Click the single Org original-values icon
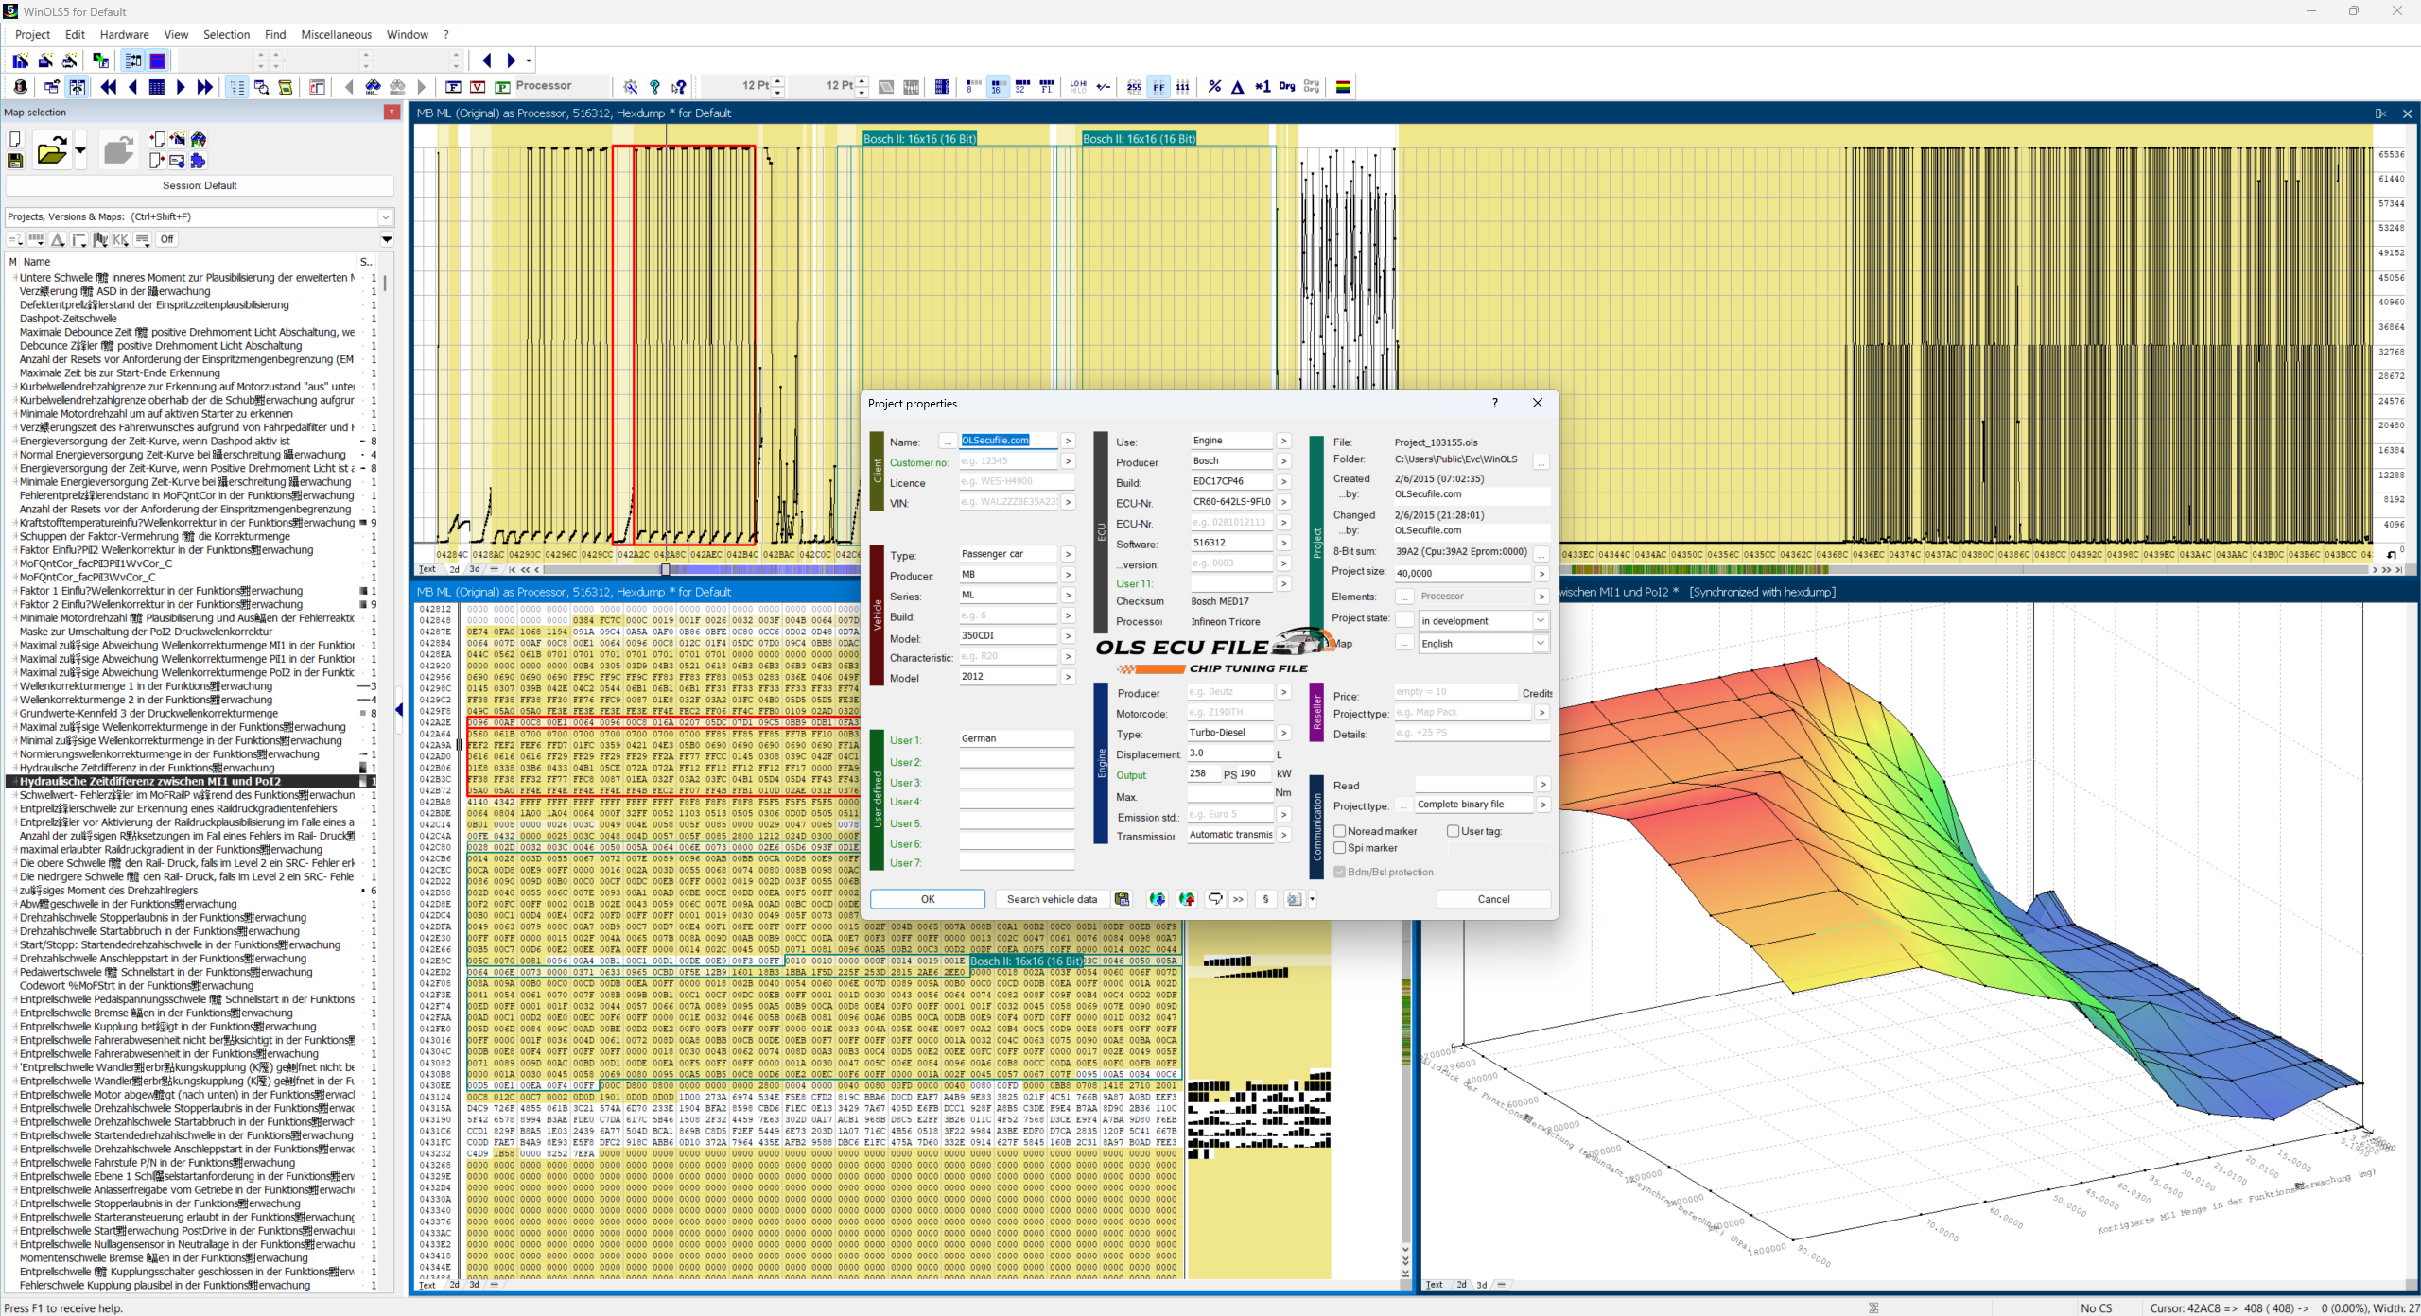This screenshot has height=1316, width=2421. [1287, 87]
